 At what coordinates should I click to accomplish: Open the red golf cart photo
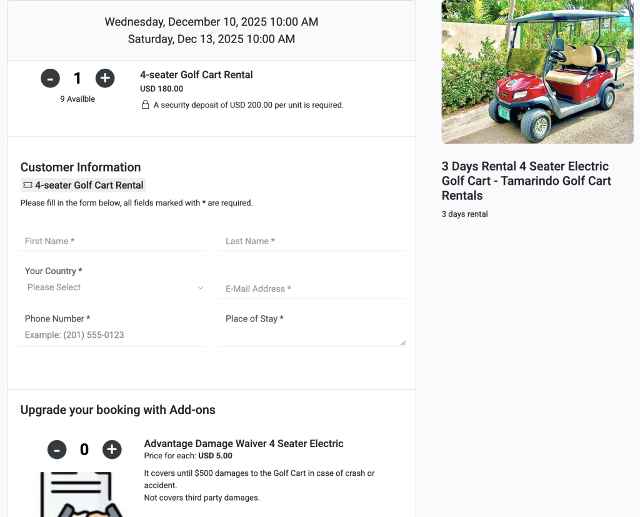(537, 71)
